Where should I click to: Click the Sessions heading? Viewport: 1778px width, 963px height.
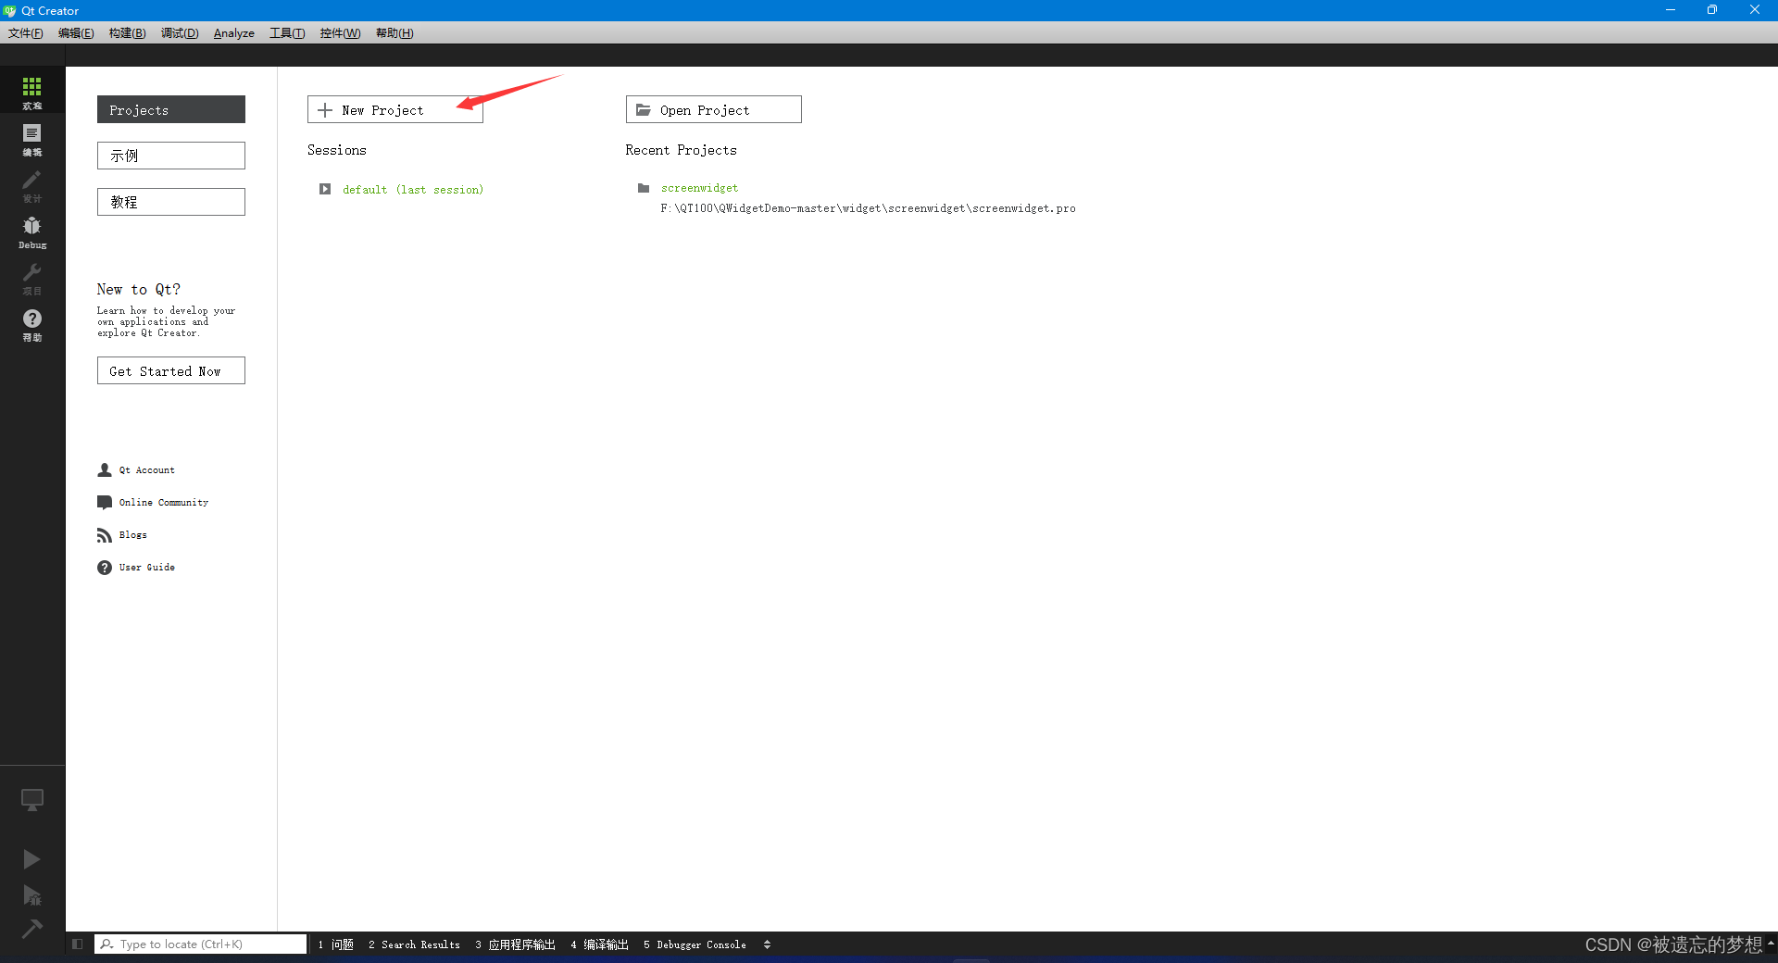click(x=337, y=150)
